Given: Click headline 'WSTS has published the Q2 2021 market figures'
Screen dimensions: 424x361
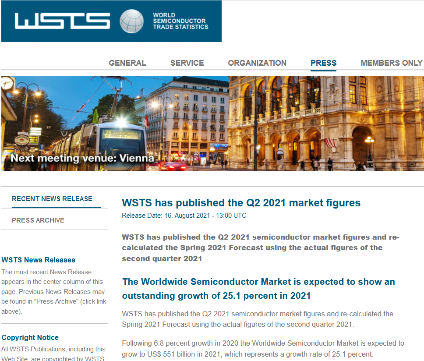Looking at the screenshot, I should [241, 203].
